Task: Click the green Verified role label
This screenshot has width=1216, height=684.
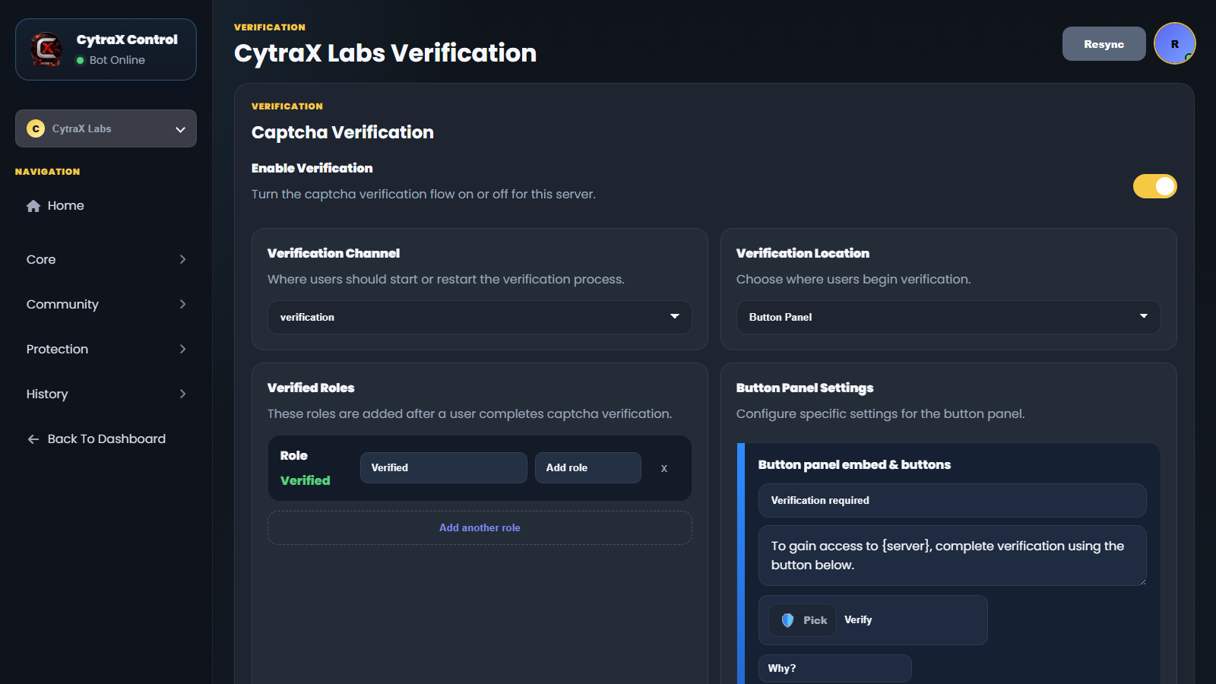Action: click(x=305, y=481)
